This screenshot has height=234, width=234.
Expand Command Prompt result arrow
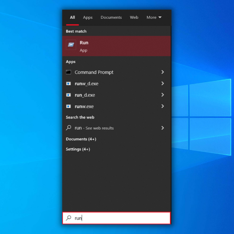click(162, 72)
